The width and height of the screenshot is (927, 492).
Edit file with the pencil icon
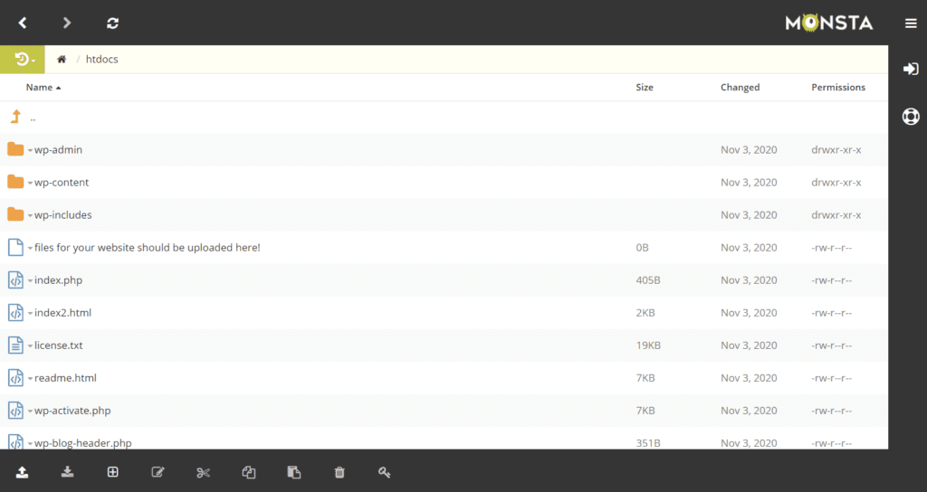point(158,472)
